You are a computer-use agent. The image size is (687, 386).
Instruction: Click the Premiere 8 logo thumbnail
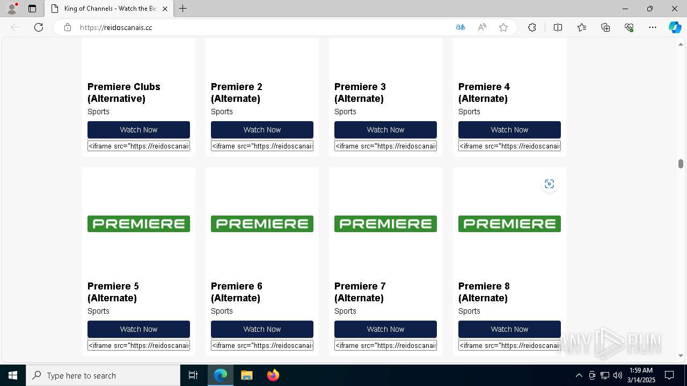(509, 224)
